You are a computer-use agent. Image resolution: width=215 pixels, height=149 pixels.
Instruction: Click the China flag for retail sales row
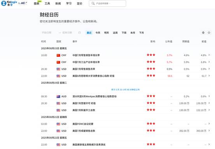click(58, 55)
